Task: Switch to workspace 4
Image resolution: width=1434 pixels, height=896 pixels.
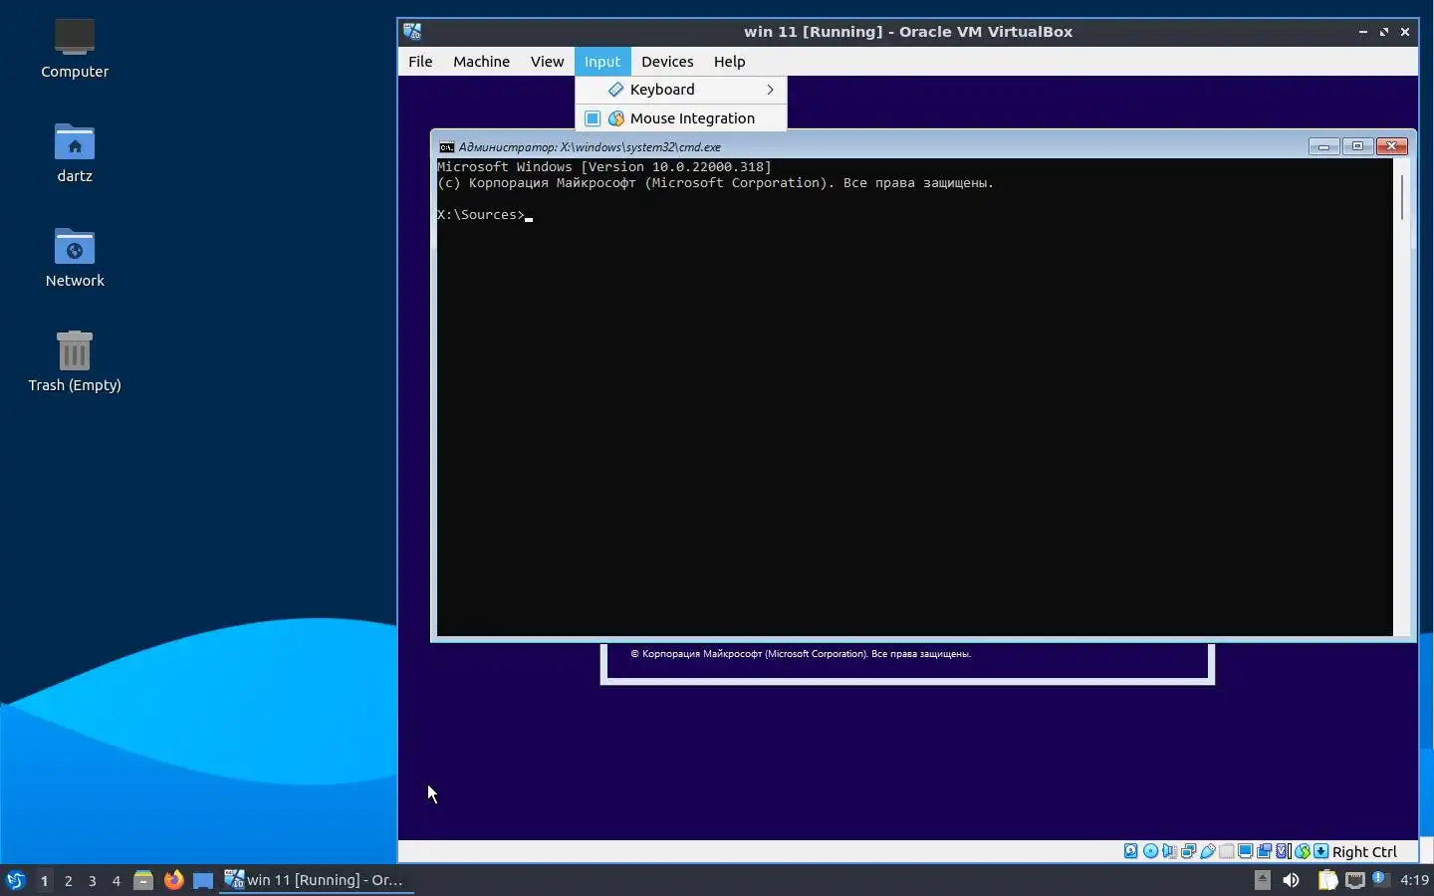Action: 116,880
